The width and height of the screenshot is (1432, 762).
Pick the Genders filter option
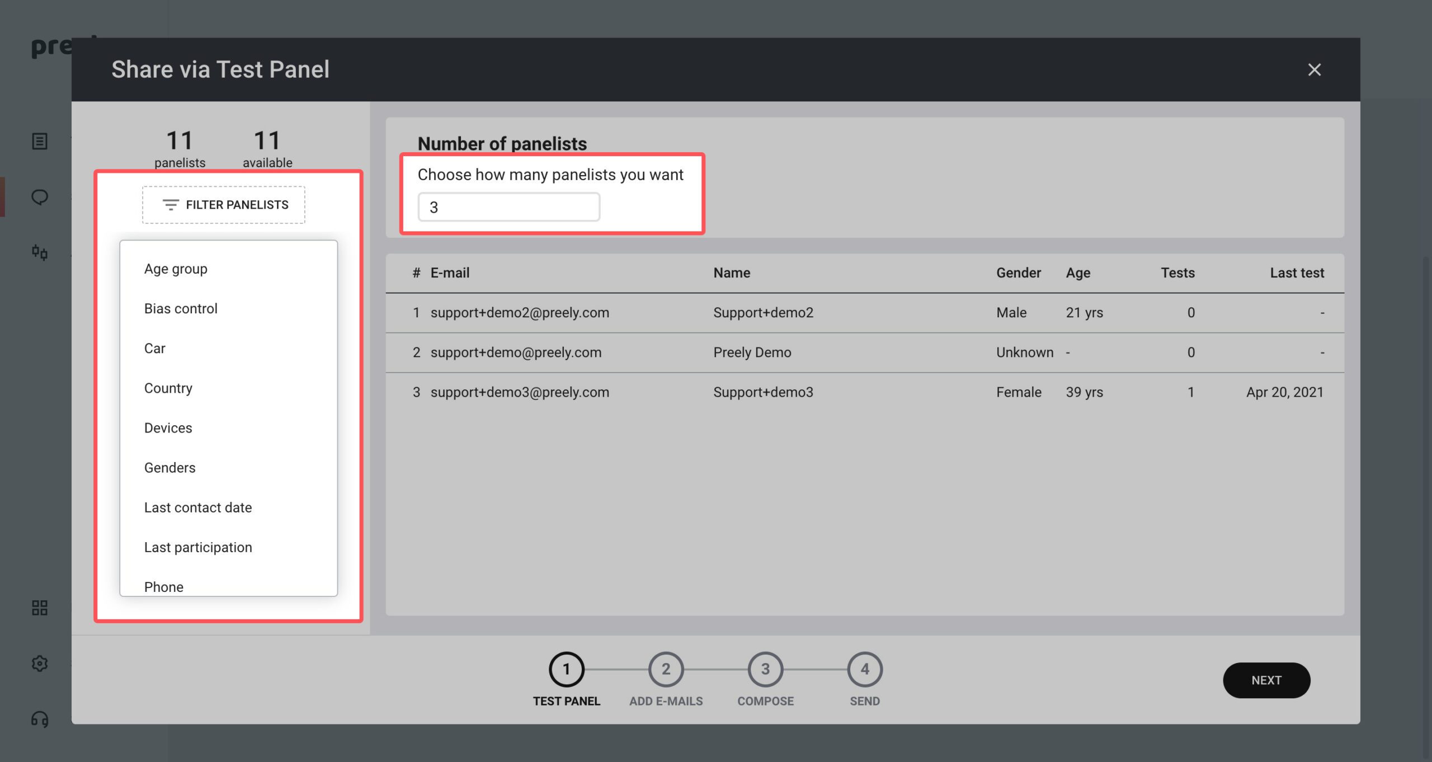pyautogui.click(x=229, y=468)
